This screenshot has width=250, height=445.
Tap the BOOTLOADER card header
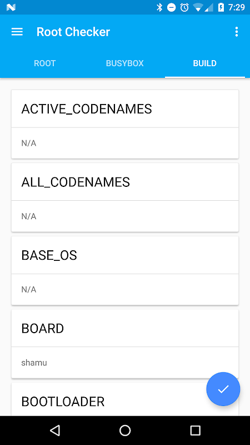pyautogui.click(x=125, y=401)
